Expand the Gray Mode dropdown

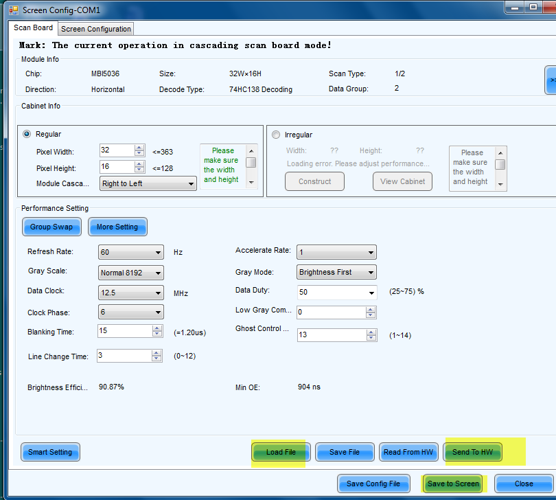[x=336, y=272]
